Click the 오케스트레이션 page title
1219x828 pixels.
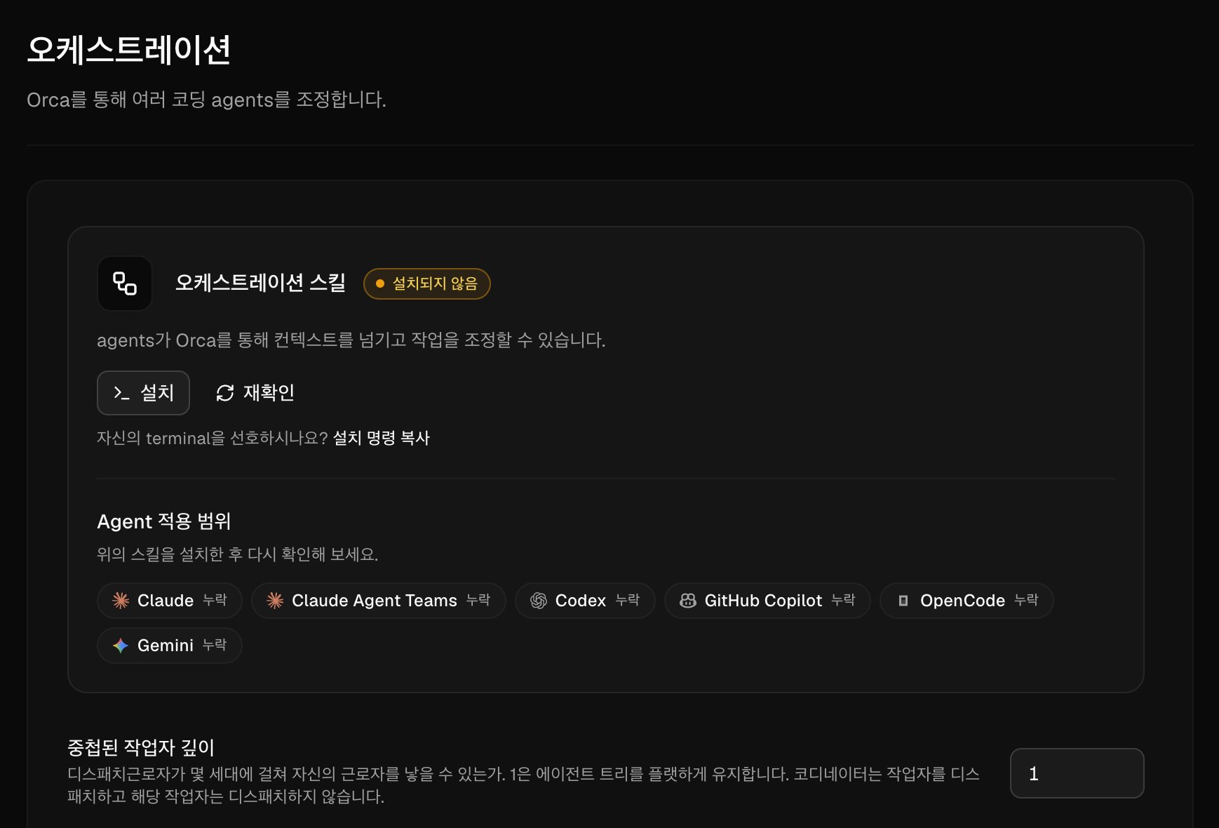point(129,50)
